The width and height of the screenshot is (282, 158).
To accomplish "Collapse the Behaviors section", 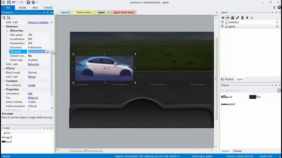I will [x=3, y=26].
